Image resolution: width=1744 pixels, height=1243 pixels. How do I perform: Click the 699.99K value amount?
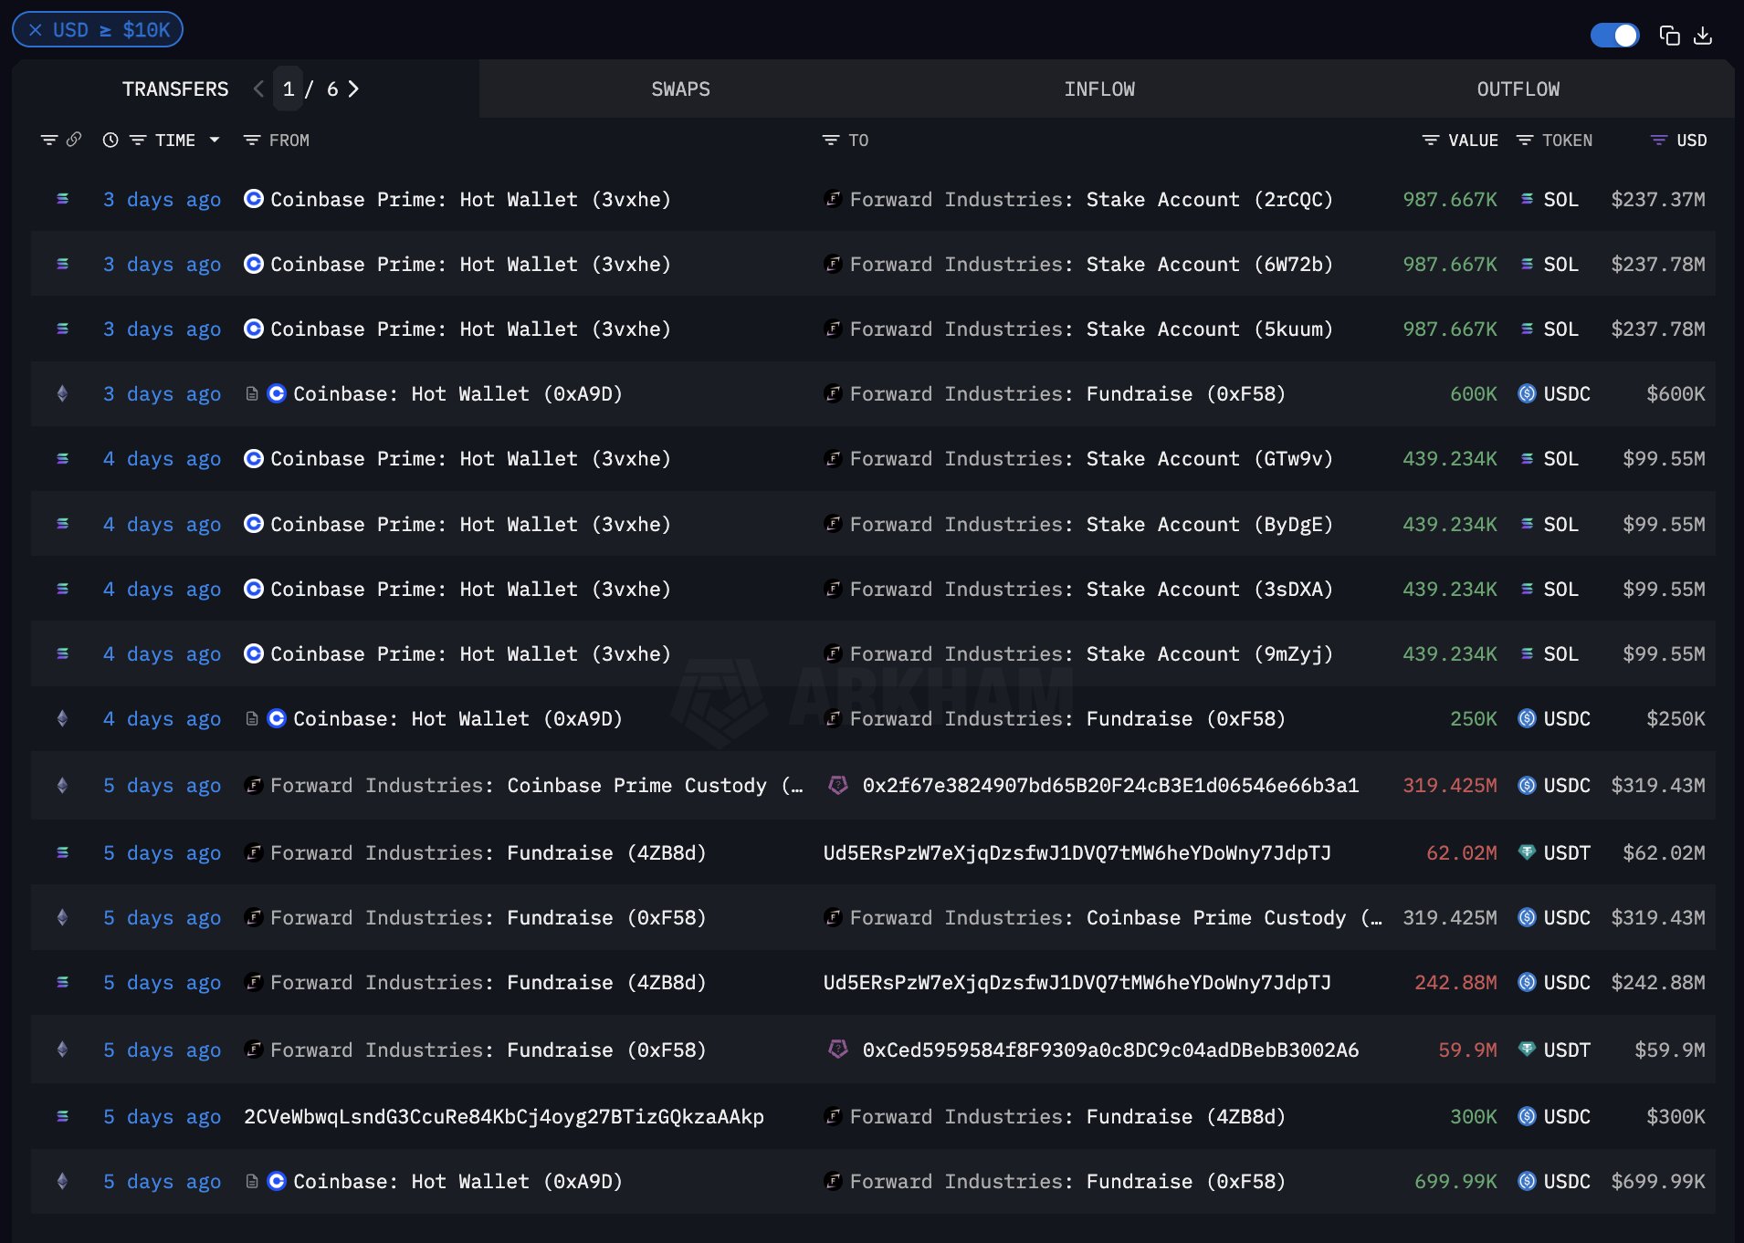coord(1455,1181)
